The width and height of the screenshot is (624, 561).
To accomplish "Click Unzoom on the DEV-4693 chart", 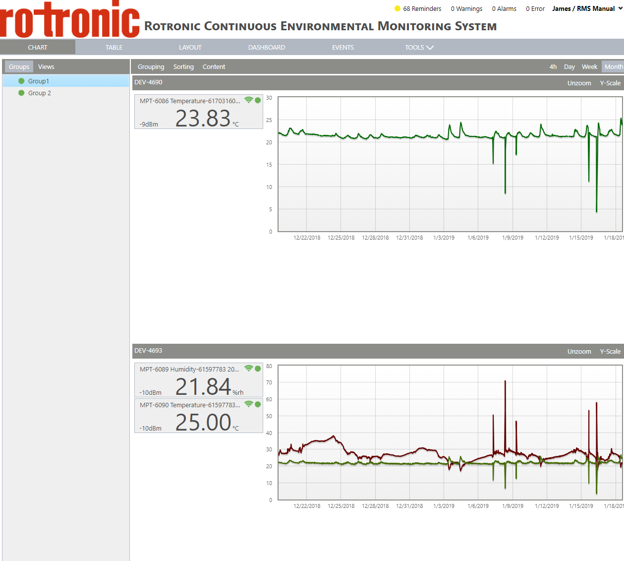I will (579, 351).
